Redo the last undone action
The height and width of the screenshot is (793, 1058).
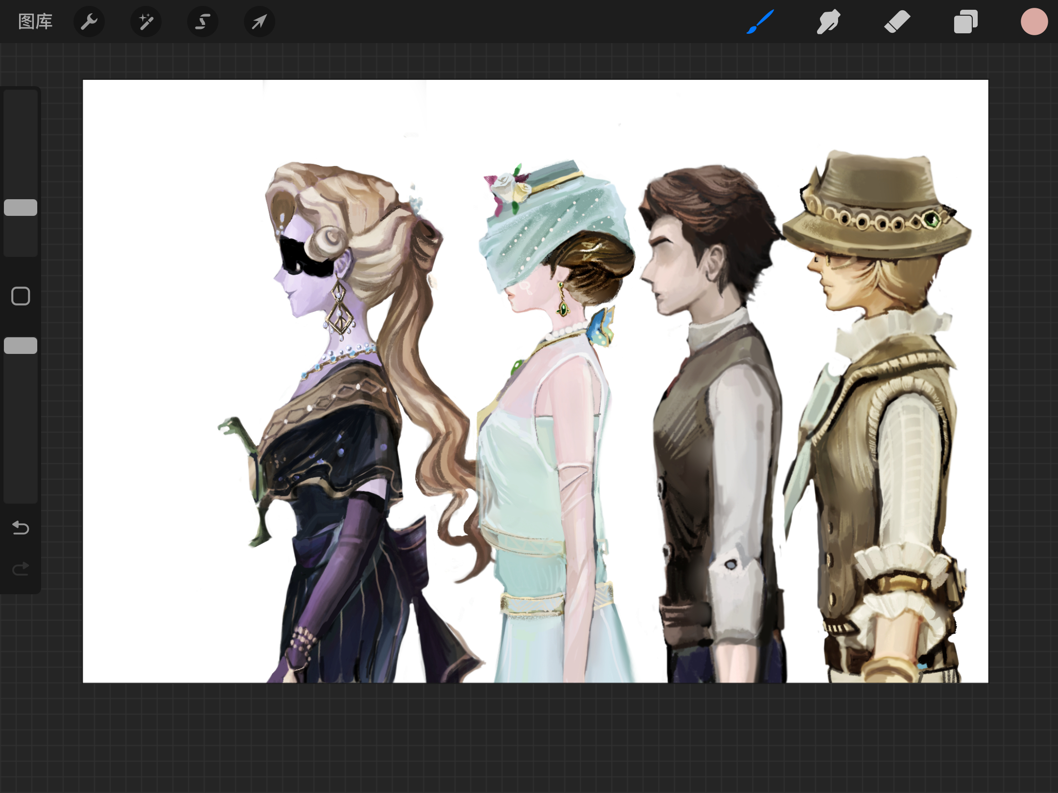tap(21, 568)
